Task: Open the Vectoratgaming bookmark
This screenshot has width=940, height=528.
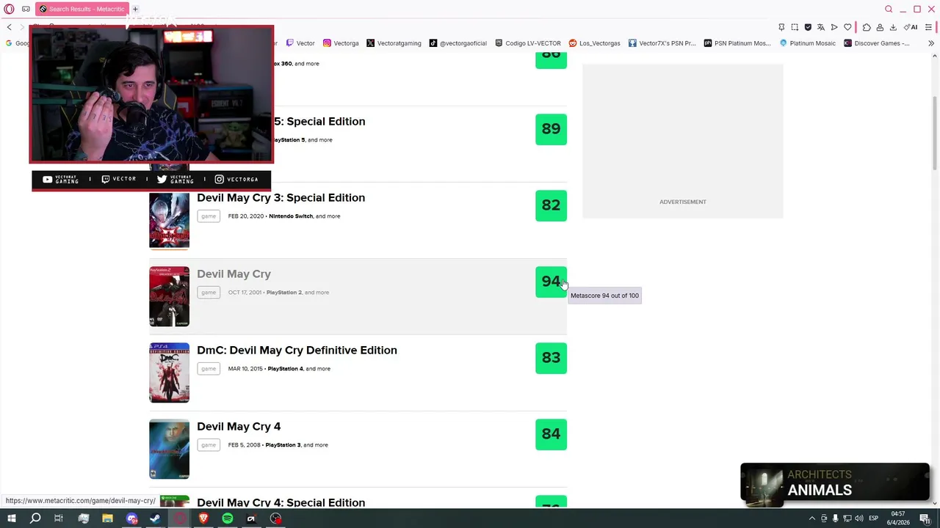Action: coord(394,43)
